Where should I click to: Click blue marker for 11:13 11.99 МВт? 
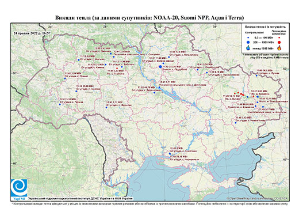(x=121, y=67)
